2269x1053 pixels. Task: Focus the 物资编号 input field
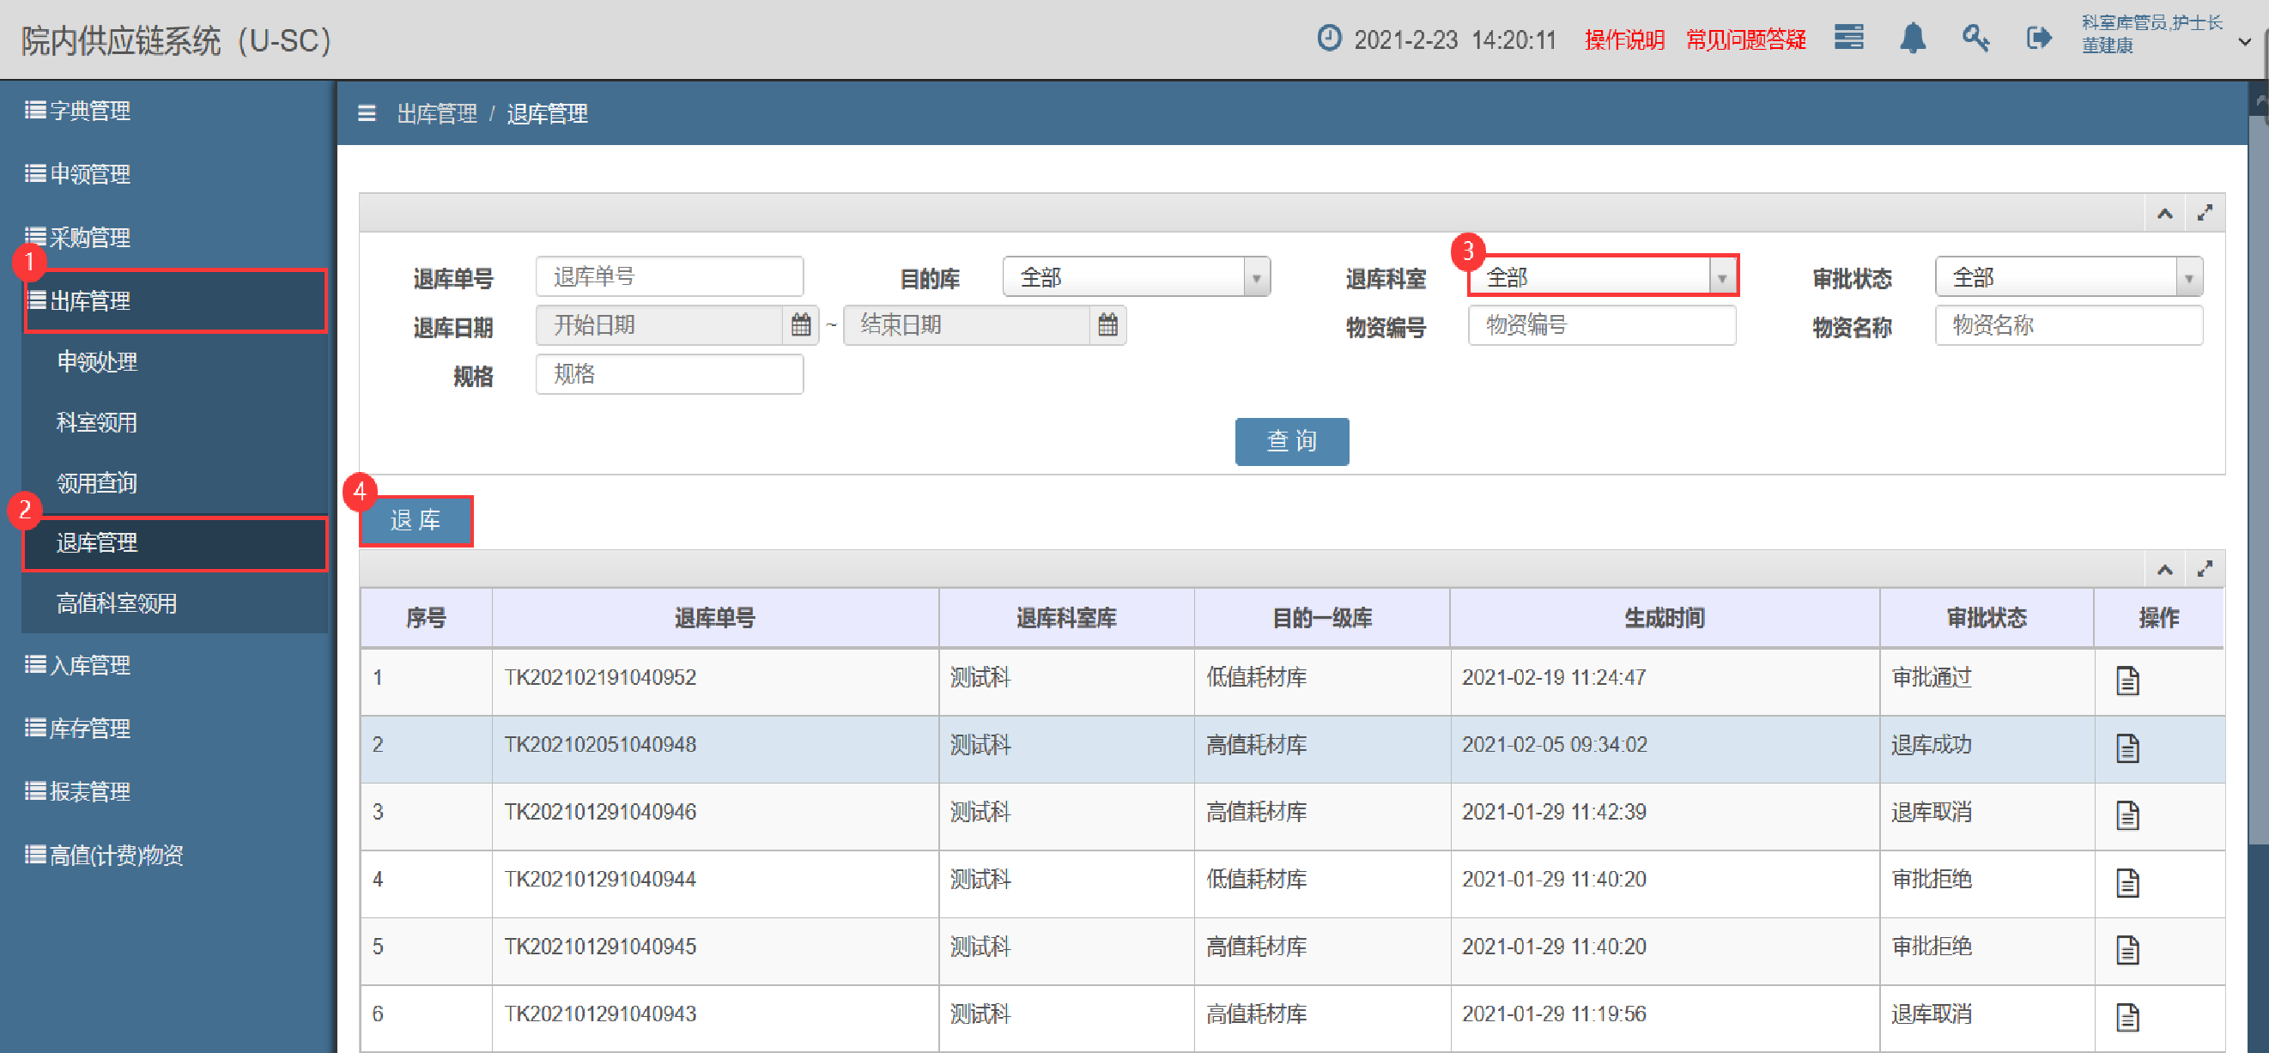pos(1602,325)
